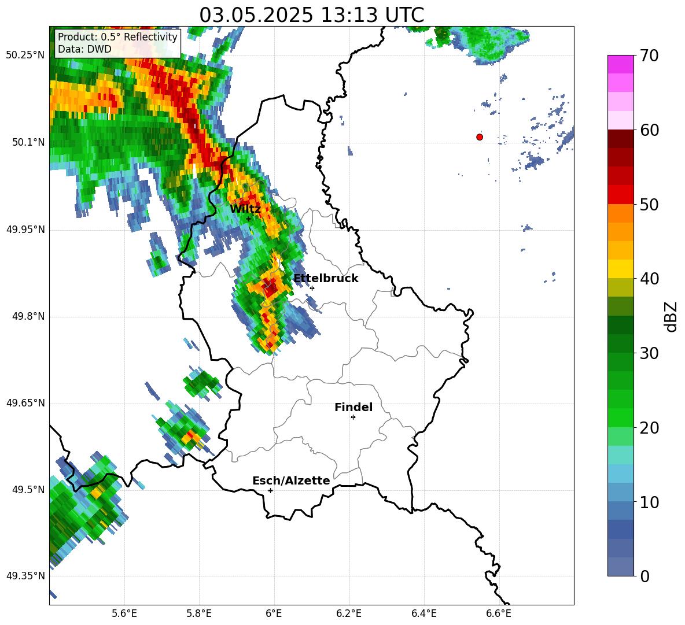
Task: Click the 6.4°E longitude label
Action: [x=423, y=613]
